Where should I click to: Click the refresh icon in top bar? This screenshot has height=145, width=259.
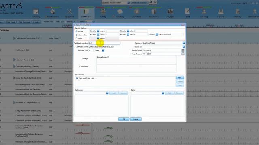(x=151, y=2)
